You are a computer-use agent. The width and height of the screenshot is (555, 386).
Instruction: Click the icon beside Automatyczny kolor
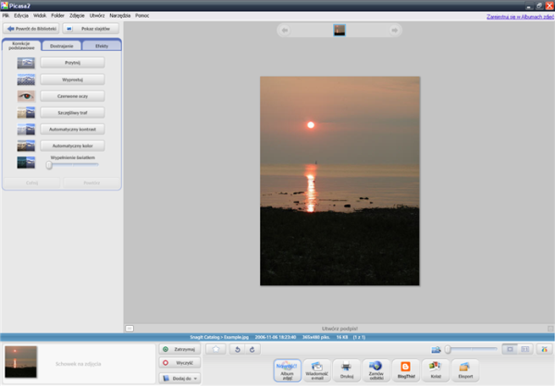tap(26, 145)
